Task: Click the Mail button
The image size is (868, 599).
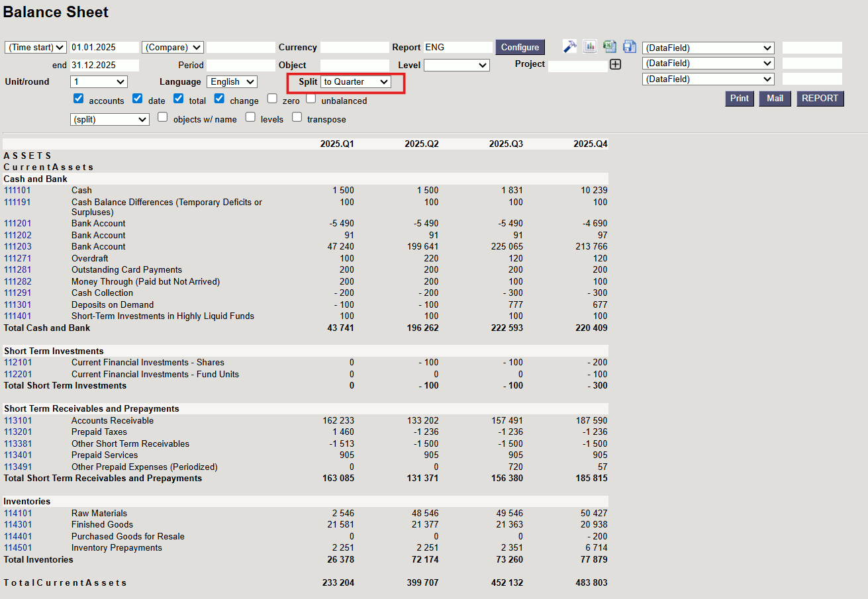Action: [x=775, y=99]
